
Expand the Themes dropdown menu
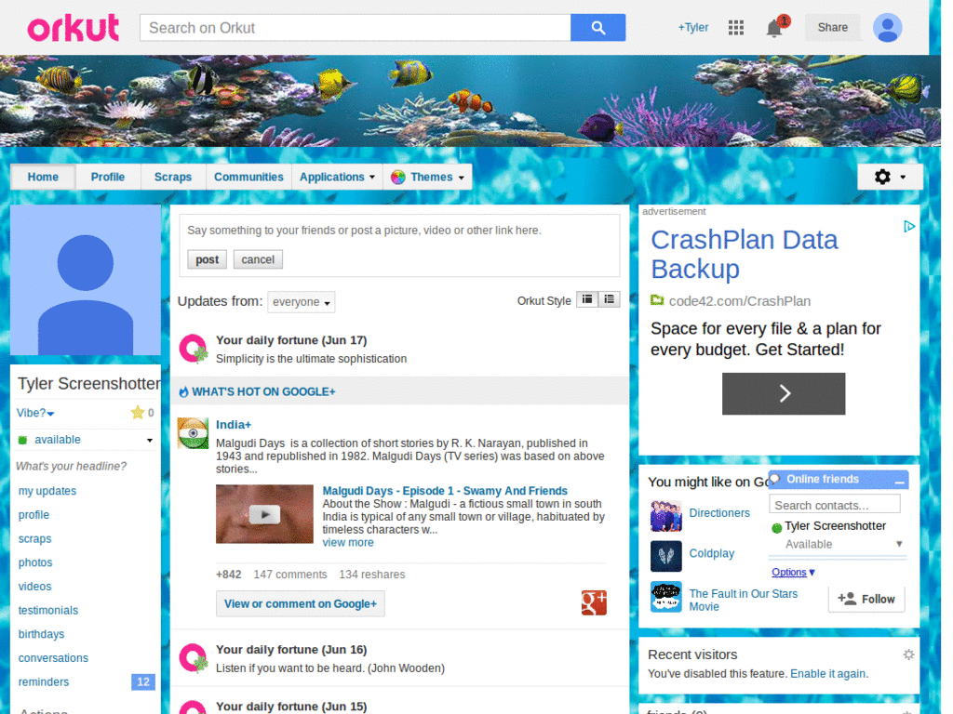coord(427,178)
